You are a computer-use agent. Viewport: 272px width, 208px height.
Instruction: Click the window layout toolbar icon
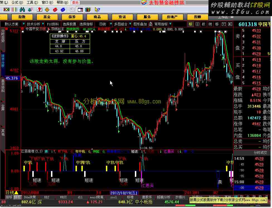[x=80, y=9]
